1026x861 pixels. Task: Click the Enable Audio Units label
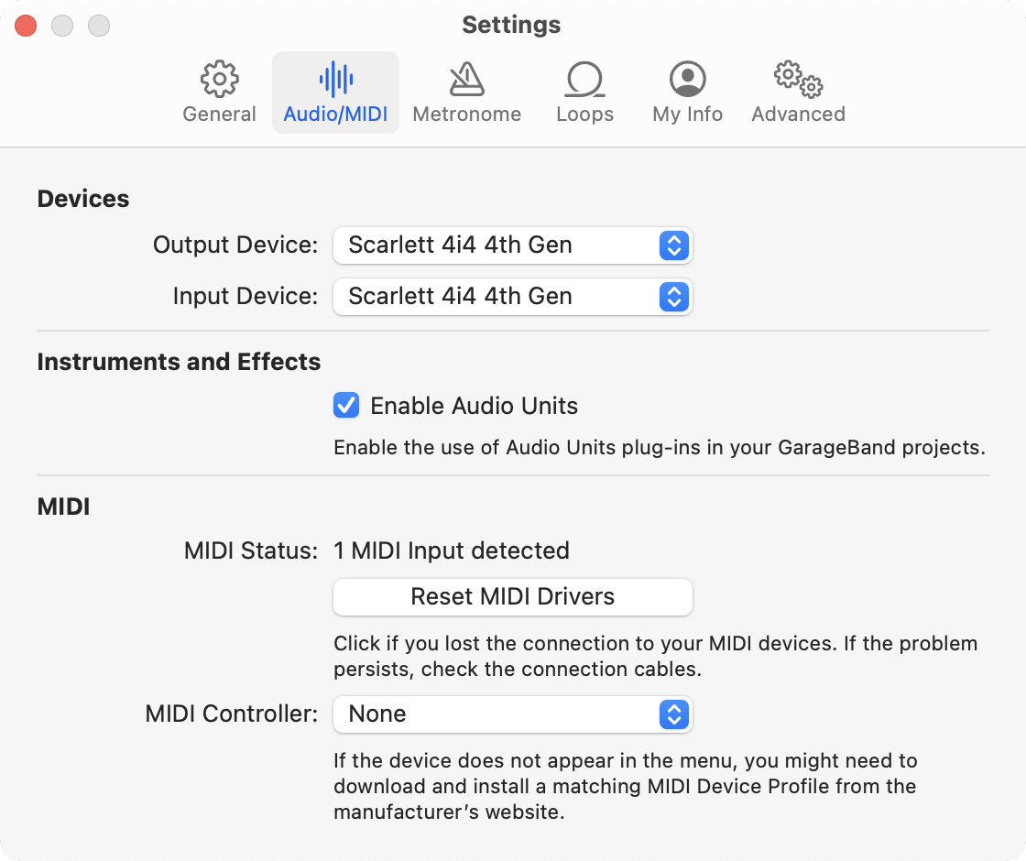click(474, 406)
